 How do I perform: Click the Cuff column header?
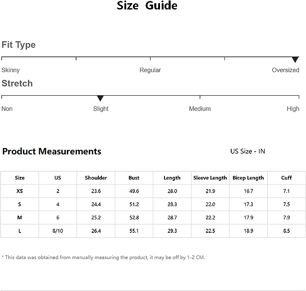pyautogui.click(x=287, y=178)
